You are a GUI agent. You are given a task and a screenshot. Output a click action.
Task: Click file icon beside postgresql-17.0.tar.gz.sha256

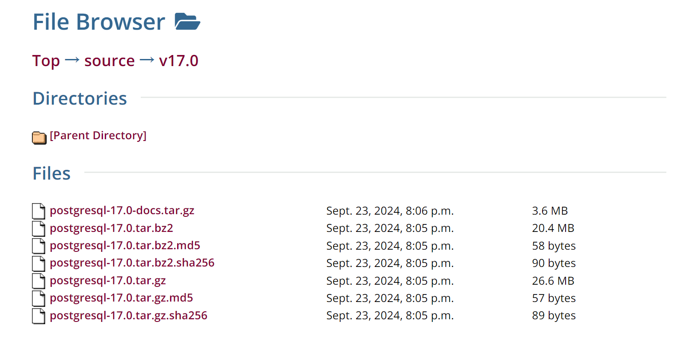pos(39,316)
